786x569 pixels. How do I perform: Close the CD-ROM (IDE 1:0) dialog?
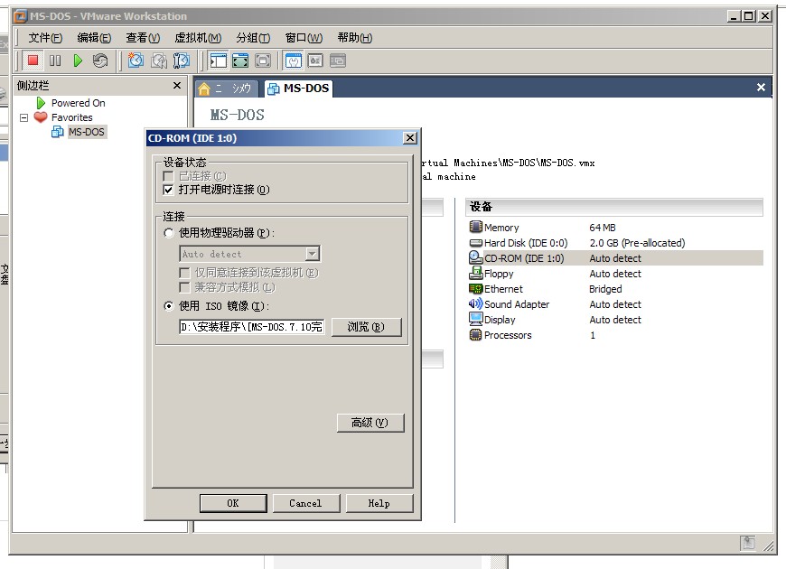[410, 138]
